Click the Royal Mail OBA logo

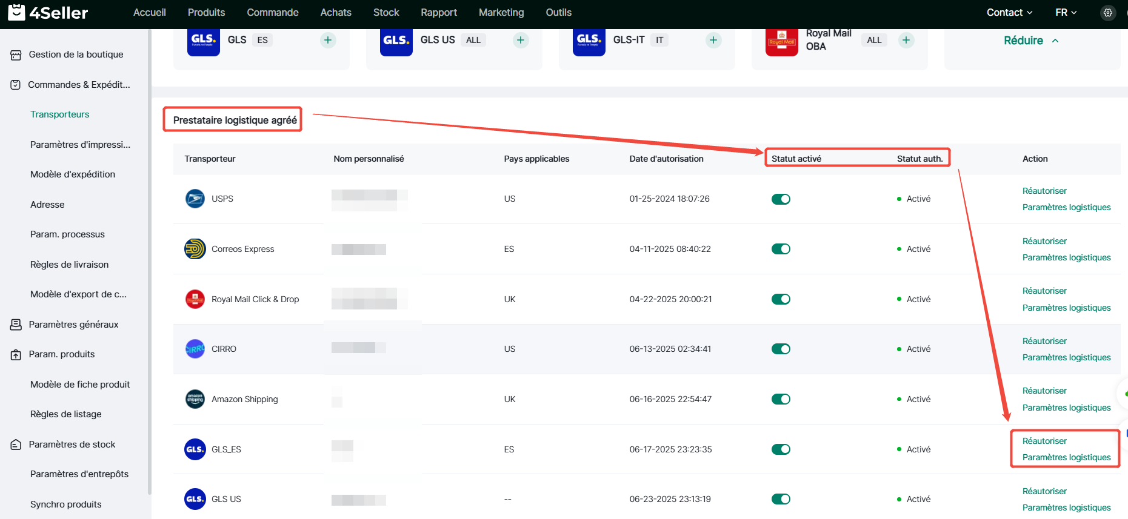(782, 41)
